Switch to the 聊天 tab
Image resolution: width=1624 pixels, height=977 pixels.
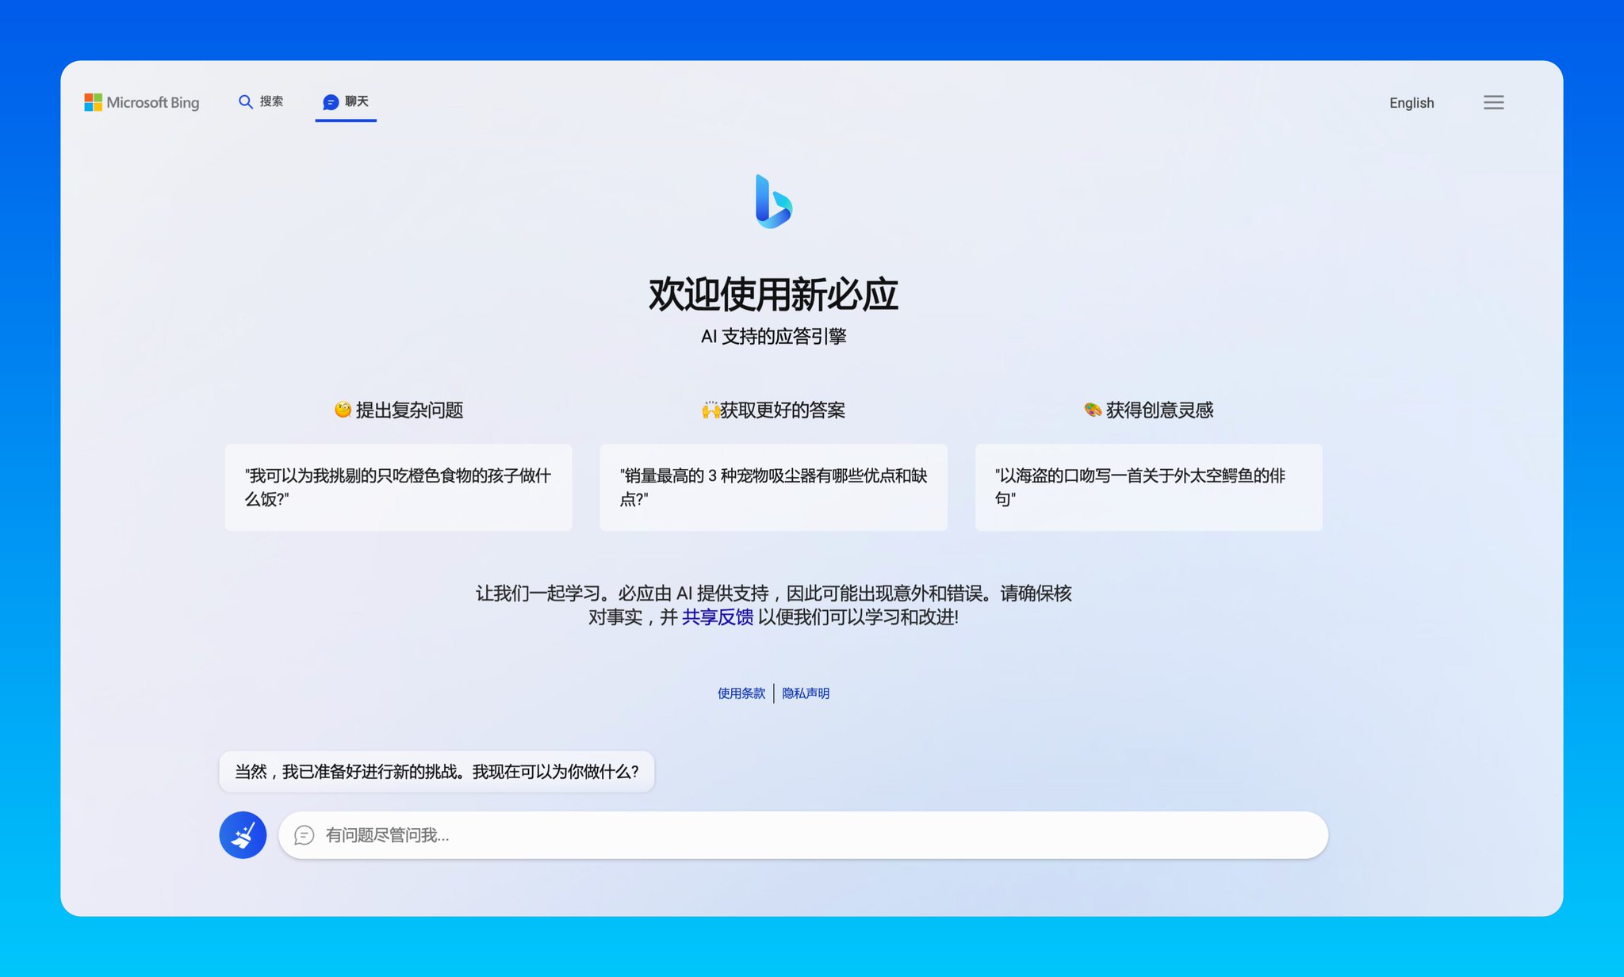[346, 101]
